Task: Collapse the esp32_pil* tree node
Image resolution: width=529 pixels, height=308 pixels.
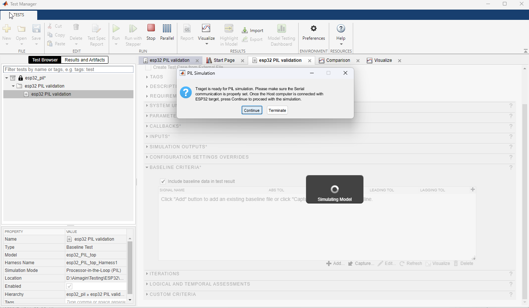Action: [7, 78]
